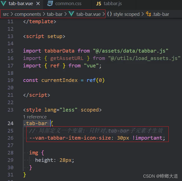The width and height of the screenshot is (182, 181).
Task: Click line number 24 in the gutter
Action: tap(10, 123)
